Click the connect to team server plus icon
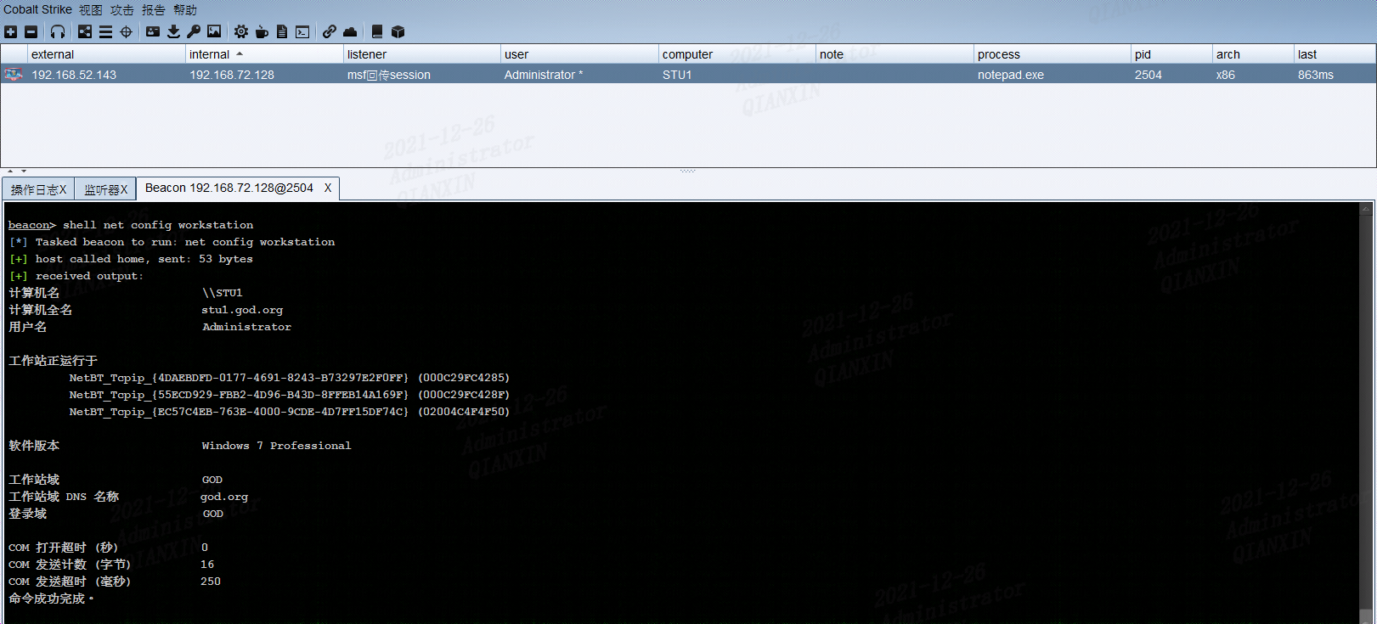 coord(10,31)
